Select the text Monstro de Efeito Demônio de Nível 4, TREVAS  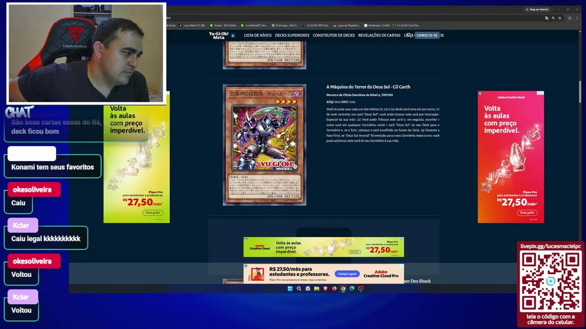pyautogui.click(x=359, y=95)
